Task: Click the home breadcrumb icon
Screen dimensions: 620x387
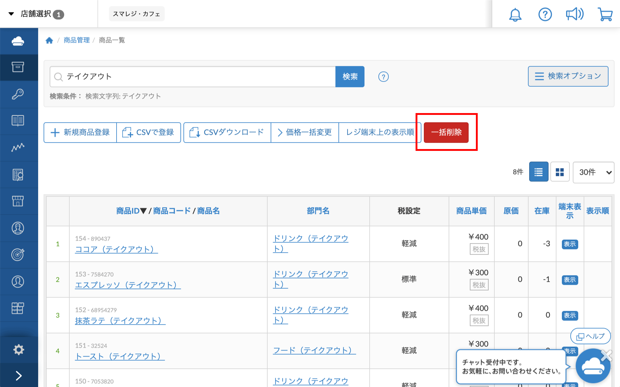Action: click(x=49, y=40)
